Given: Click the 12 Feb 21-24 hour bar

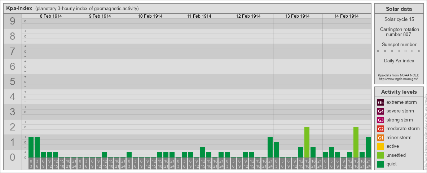Looking at the screenshot, I should (x=270, y=147).
